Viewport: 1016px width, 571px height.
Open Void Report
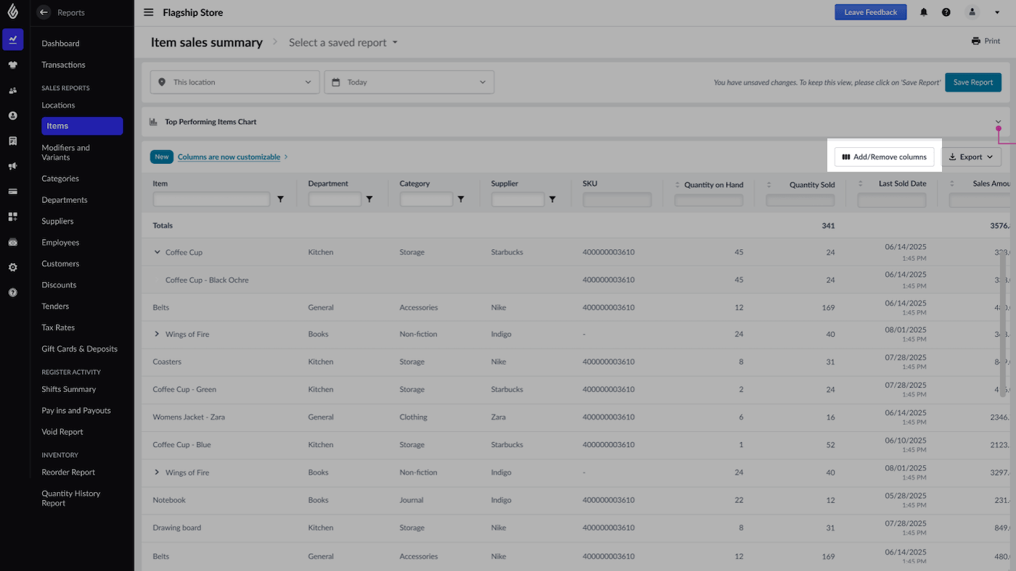pos(62,432)
